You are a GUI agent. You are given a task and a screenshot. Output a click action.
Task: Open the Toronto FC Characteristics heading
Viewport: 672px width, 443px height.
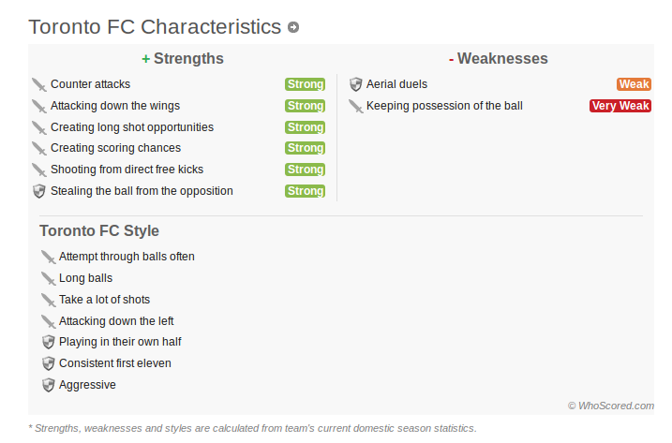point(155,27)
